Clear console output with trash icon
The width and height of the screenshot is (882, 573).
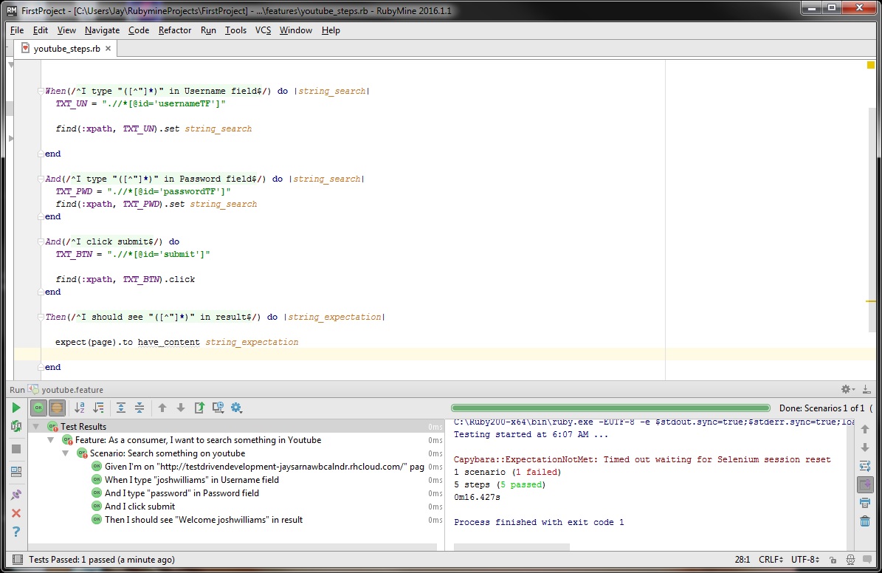(x=864, y=521)
